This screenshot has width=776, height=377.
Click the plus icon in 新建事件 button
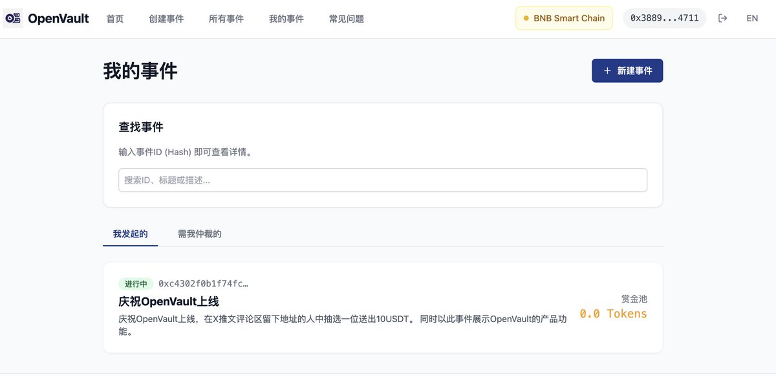pyautogui.click(x=607, y=71)
